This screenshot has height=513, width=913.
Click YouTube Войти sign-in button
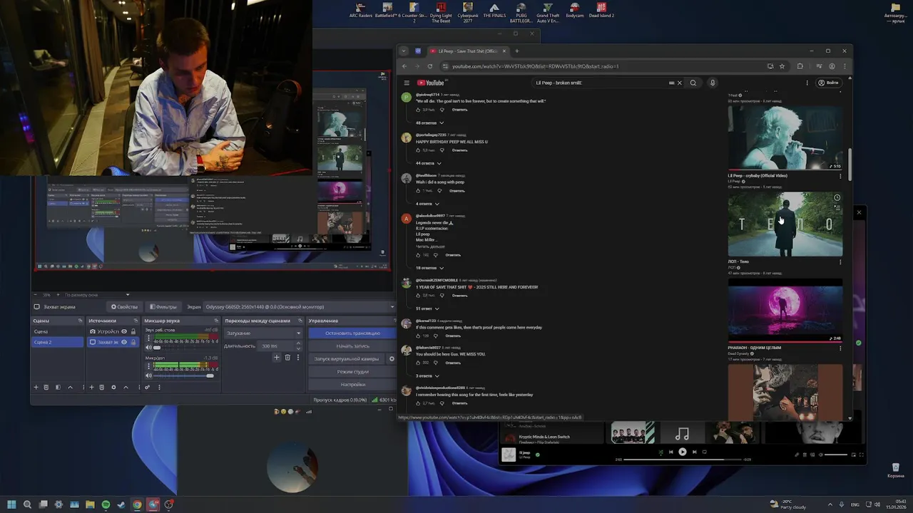click(x=830, y=83)
